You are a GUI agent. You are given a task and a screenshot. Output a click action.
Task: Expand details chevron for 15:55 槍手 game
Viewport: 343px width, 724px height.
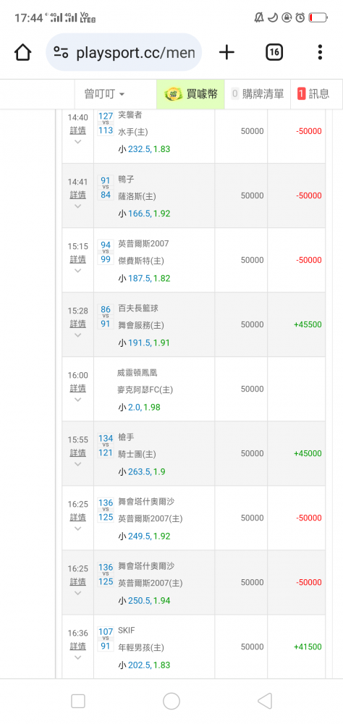[x=77, y=464]
